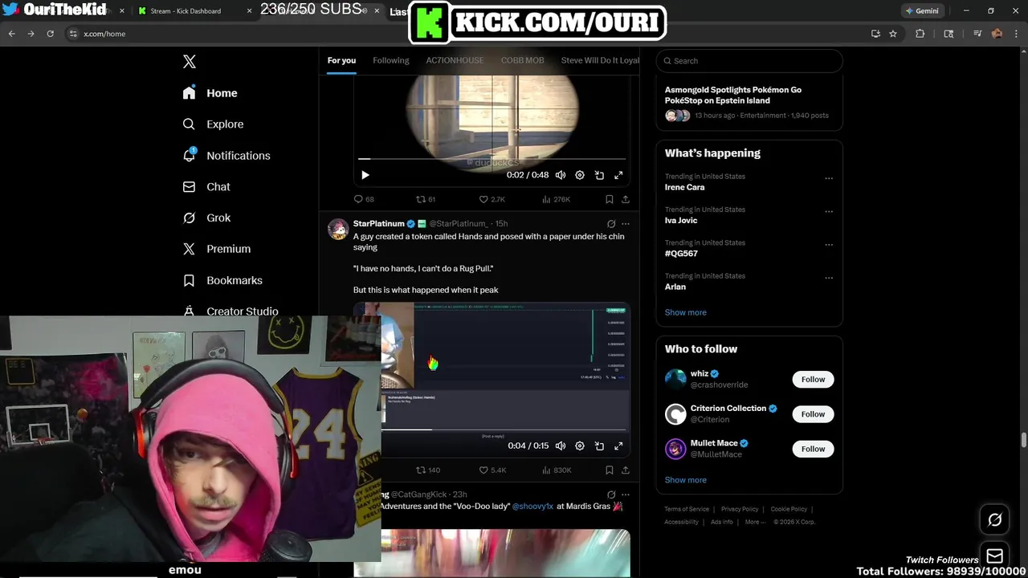
Task: Follow Mullet Mace
Action: click(x=813, y=449)
